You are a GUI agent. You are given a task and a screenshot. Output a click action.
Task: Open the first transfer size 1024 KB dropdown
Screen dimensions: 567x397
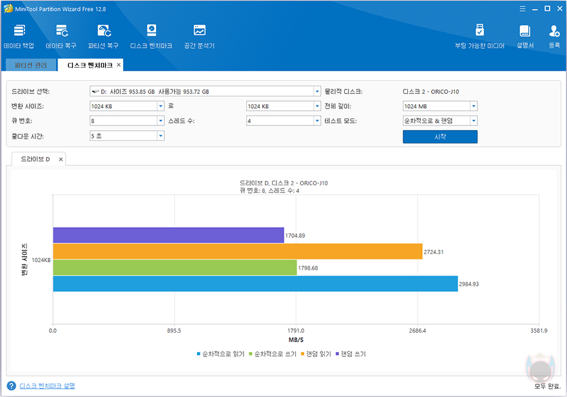click(161, 106)
